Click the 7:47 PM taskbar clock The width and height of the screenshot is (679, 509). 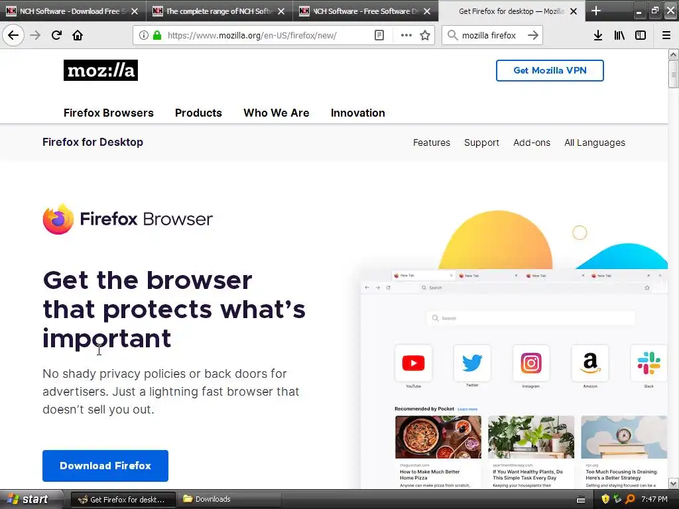(x=654, y=499)
